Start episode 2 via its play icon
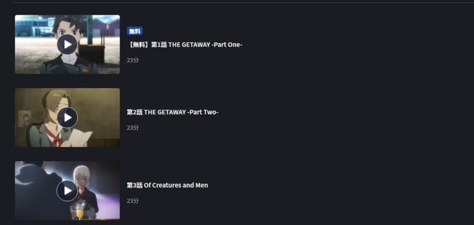 67,118
